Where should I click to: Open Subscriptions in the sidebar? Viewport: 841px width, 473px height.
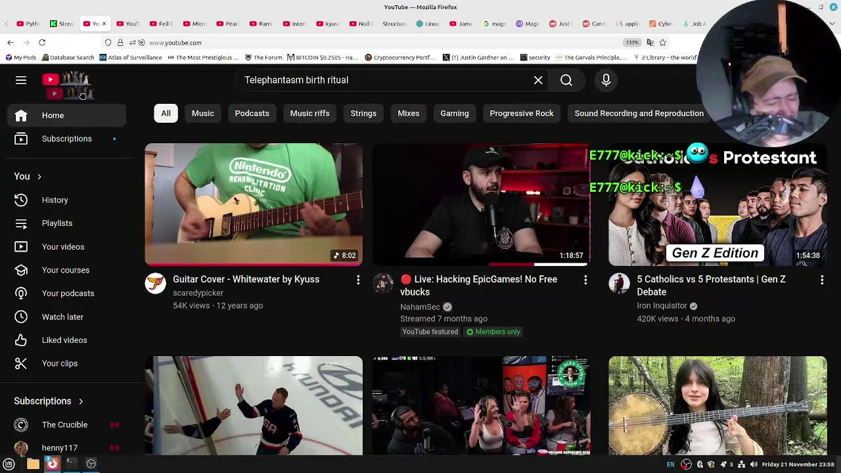click(66, 139)
